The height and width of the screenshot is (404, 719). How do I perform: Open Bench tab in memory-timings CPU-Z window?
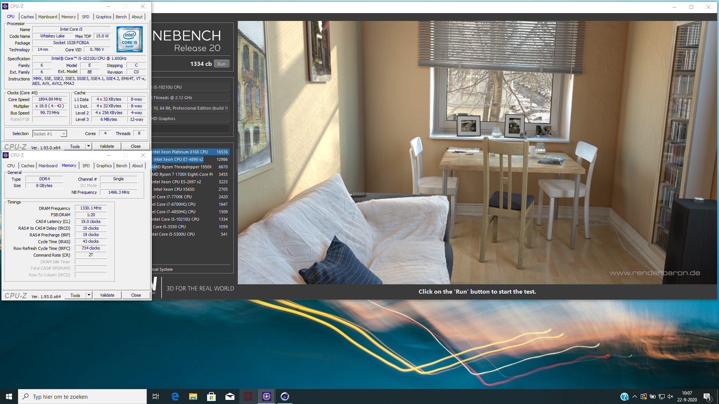(121, 166)
